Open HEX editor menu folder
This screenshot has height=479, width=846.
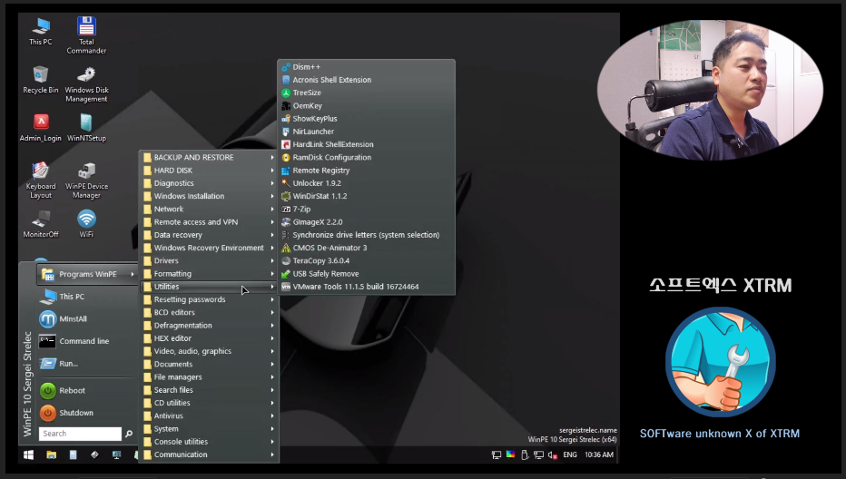tap(209, 338)
